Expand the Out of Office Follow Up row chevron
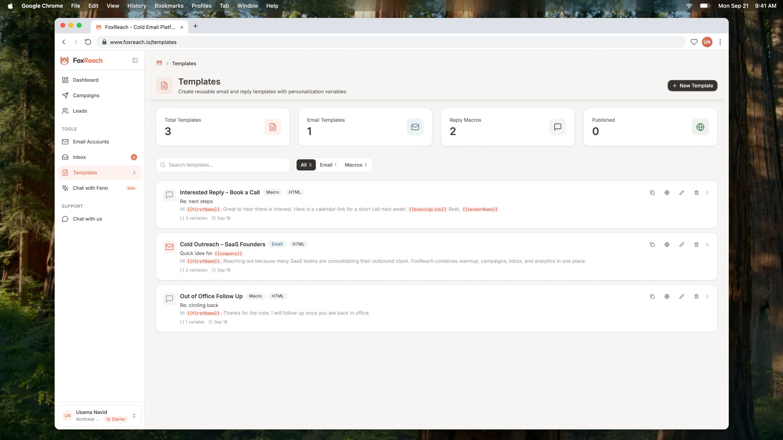 tap(707, 297)
